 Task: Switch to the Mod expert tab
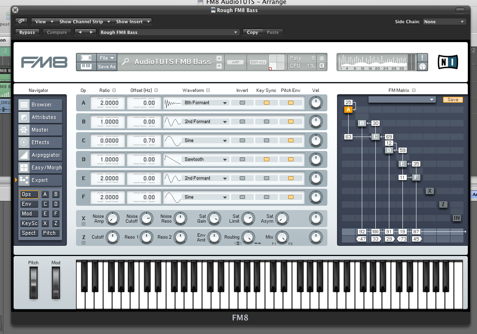point(29,213)
